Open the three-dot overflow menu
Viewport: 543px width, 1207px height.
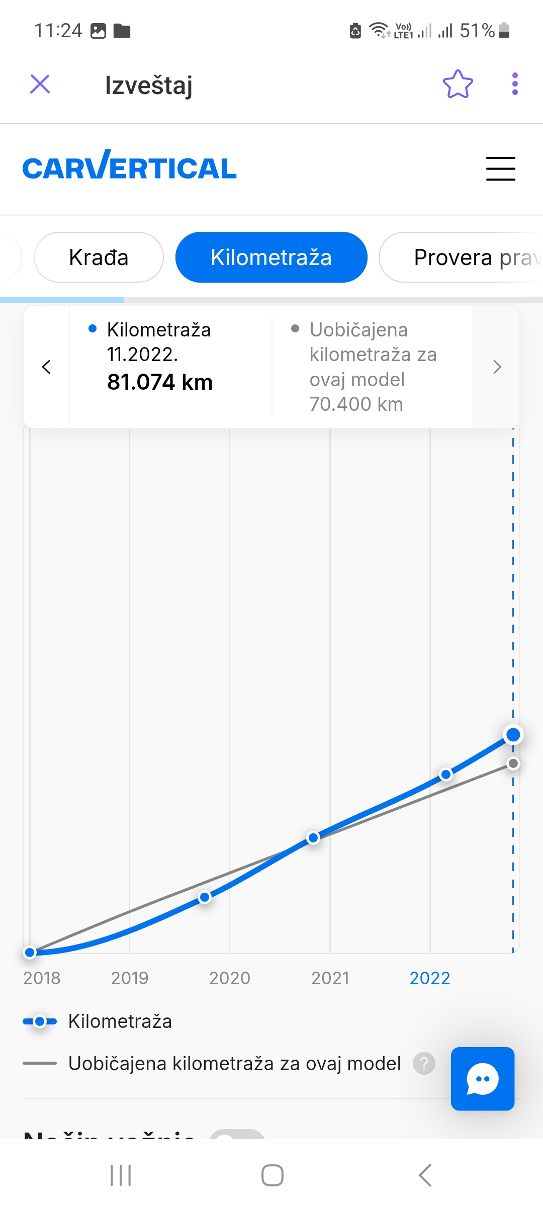click(514, 84)
